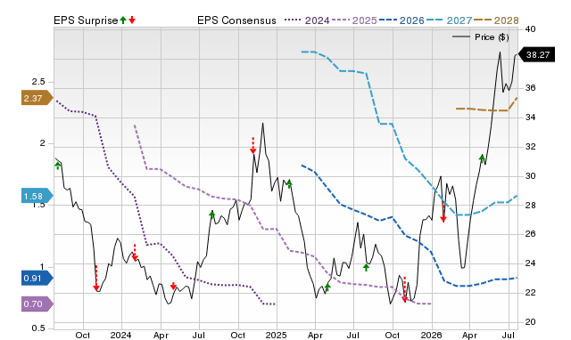Click the green up arrow in August 2025
571x340 pixels.
pyautogui.click(x=367, y=267)
